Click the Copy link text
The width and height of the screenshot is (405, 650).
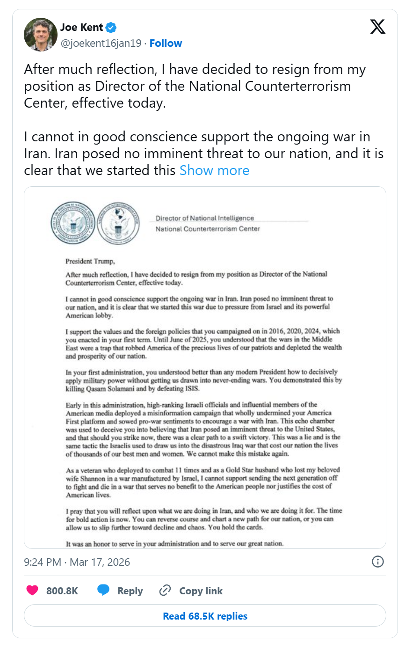click(x=201, y=591)
